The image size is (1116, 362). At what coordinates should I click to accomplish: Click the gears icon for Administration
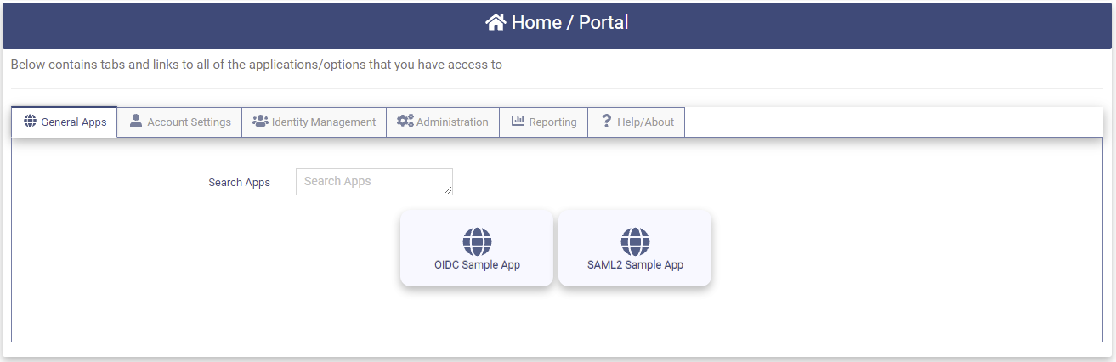point(405,121)
